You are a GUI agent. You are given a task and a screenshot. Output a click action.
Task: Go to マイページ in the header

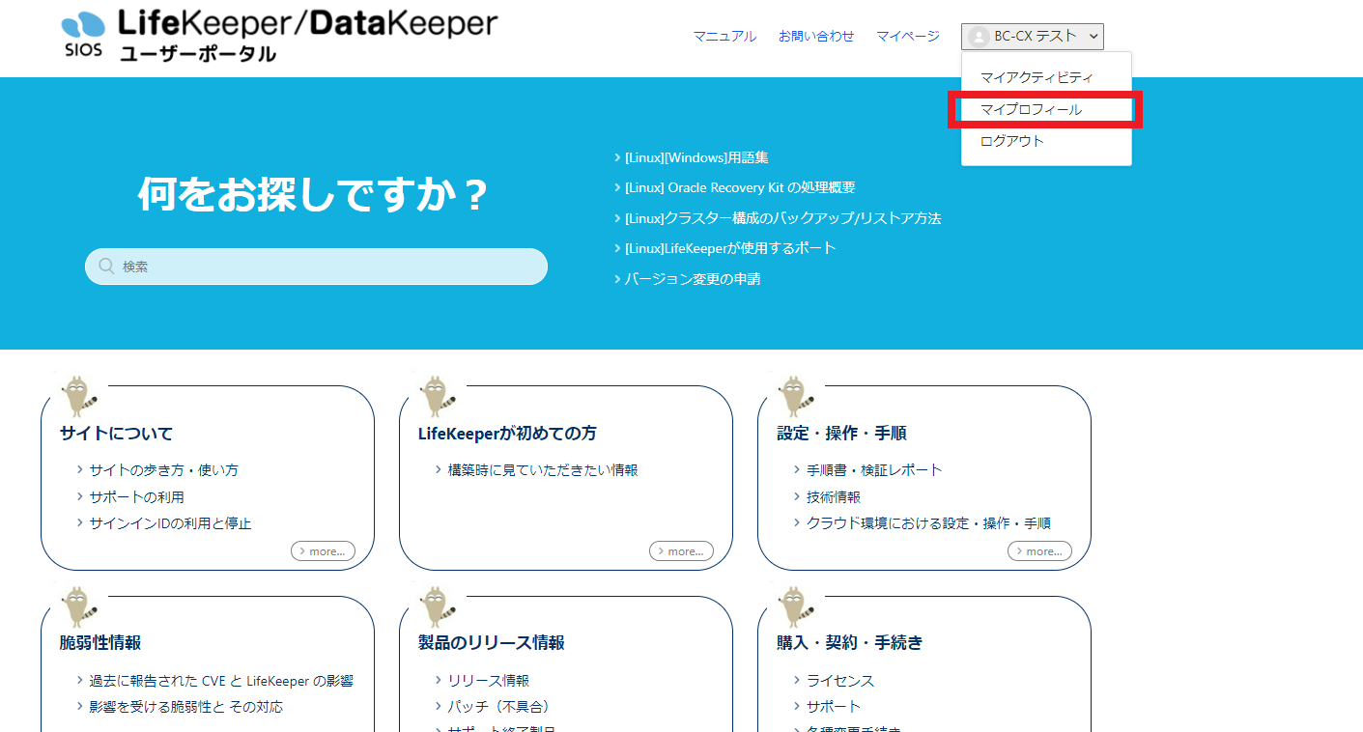click(908, 36)
